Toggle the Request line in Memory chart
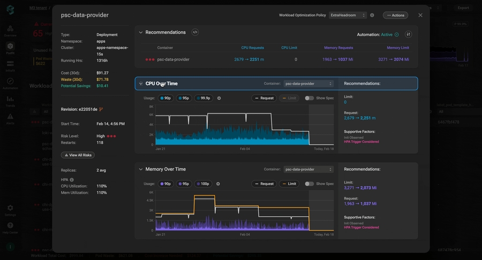 (x=264, y=184)
